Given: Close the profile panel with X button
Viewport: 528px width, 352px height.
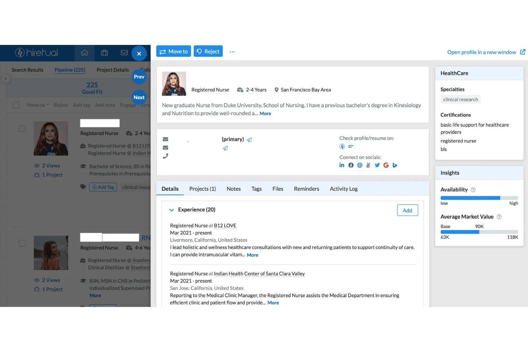Looking at the screenshot, I should (x=139, y=53).
